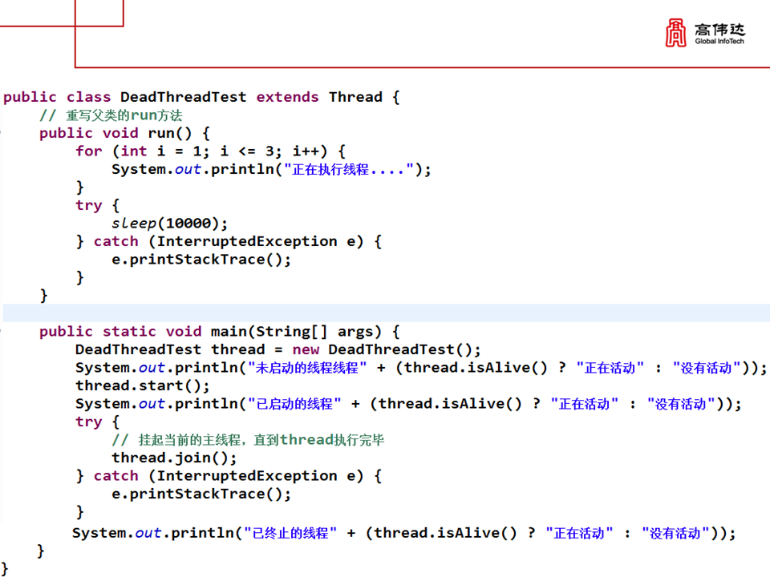Click the 挂起当前的主线程 comment line
Image resolution: width=770 pixels, height=577 pixels.
tap(249, 440)
